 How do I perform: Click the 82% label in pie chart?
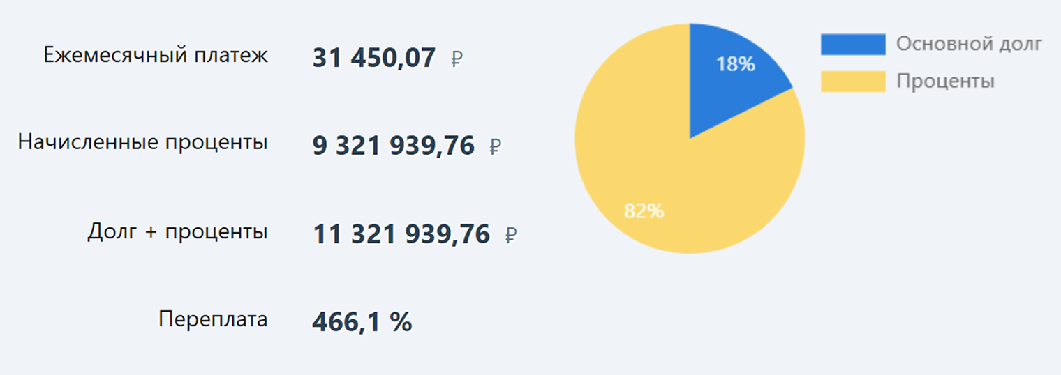pos(644,211)
